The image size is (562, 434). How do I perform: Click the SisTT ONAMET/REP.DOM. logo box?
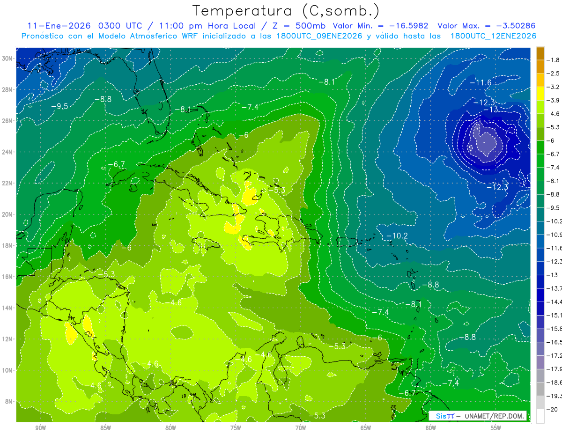coord(478,416)
